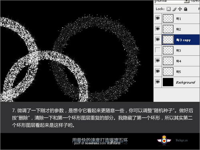Toggle lock image pixels brush icon
The image size is (200, 150).
[x=174, y=9]
